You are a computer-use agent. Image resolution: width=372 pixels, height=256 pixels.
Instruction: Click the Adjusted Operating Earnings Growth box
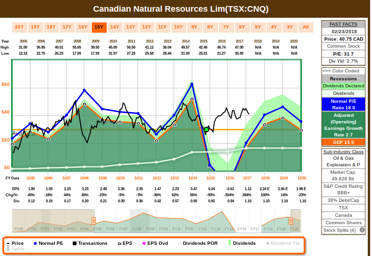coord(343,125)
